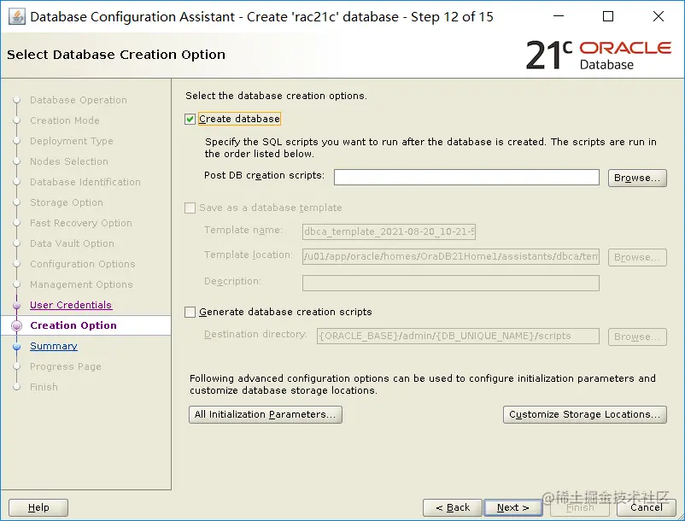Proceed with the Next button
This screenshot has height=521, width=685.
tap(513, 507)
